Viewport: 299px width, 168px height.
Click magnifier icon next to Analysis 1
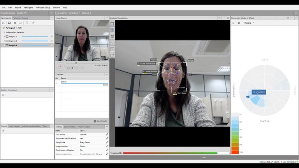pos(51,37)
